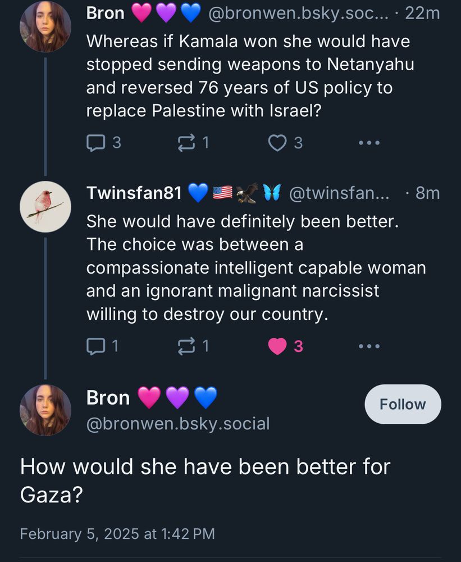Click the repost icon under Twinsfan81's post
Image resolution: width=461 pixels, height=562 pixels.
pyautogui.click(x=188, y=346)
